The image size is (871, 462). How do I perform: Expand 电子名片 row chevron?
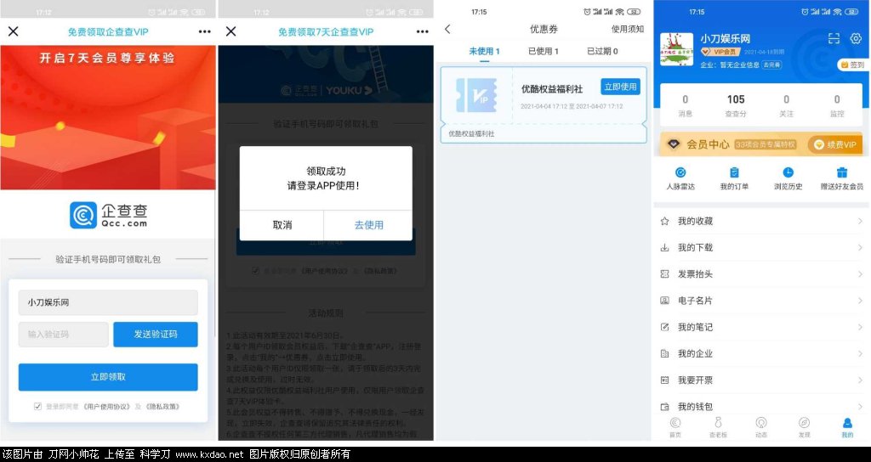860,301
